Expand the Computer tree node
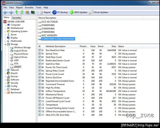 tap(5, 25)
